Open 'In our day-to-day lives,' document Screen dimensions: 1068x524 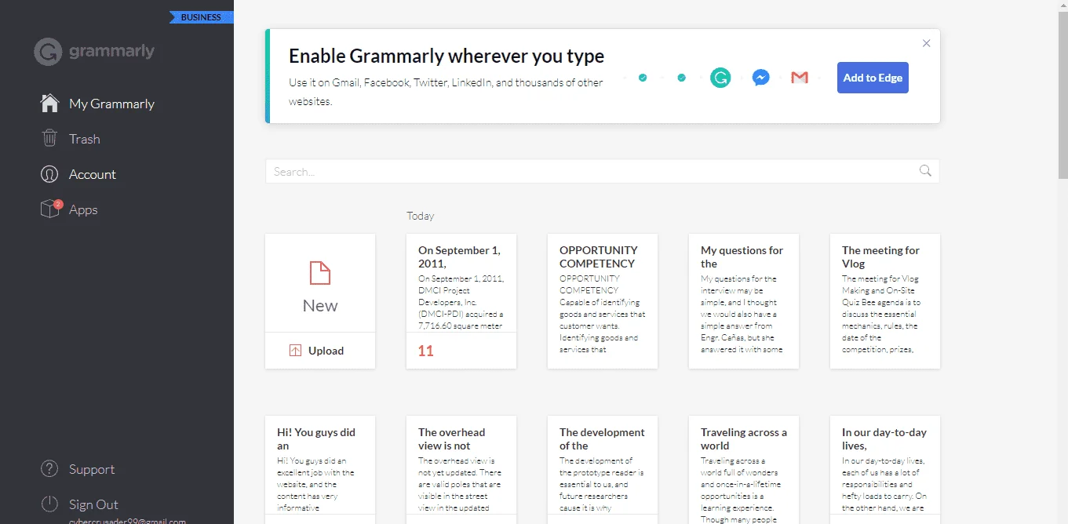[x=885, y=470]
